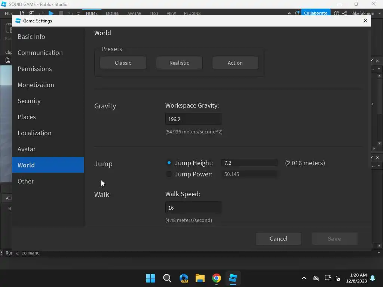Click the Workspace Gravity input field
Image resolution: width=383 pixels, height=287 pixels.
(193, 119)
